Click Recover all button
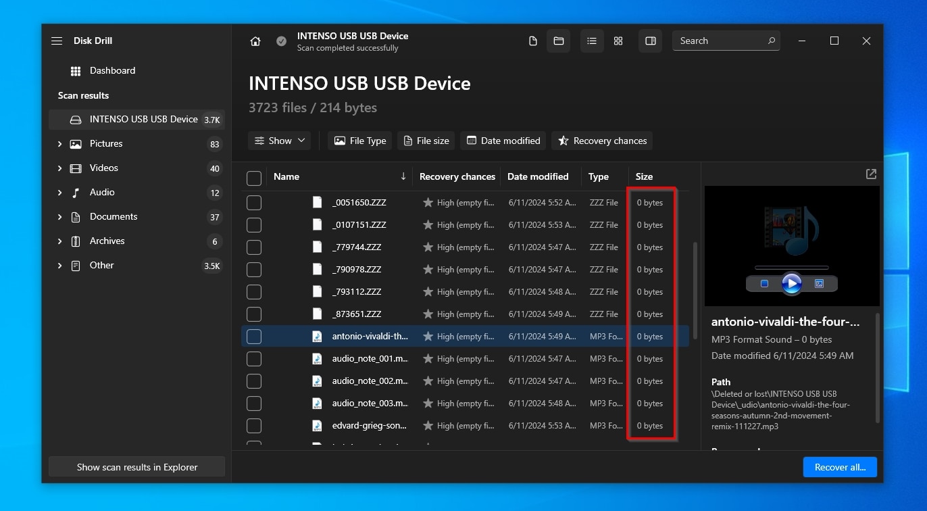Image resolution: width=927 pixels, height=511 pixels. point(840,467)
